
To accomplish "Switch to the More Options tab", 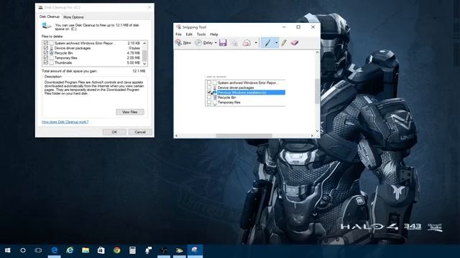I will (x=73, y=17).
